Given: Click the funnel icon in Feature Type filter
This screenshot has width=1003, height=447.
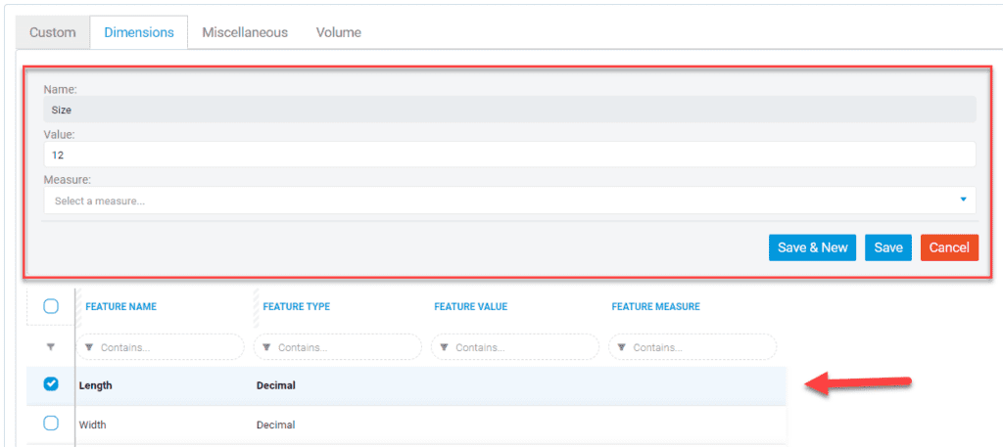Looking at the screenshot, I should 266,347.
